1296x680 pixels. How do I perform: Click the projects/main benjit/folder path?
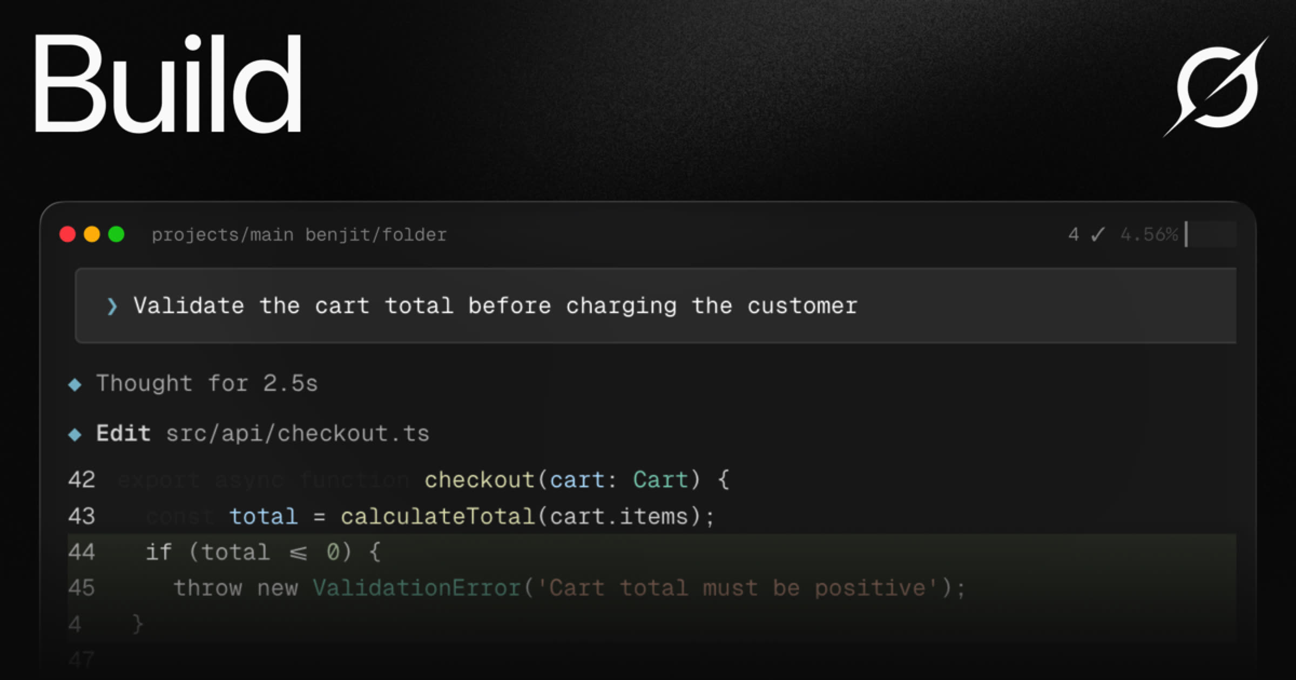(x=299, y=235)
